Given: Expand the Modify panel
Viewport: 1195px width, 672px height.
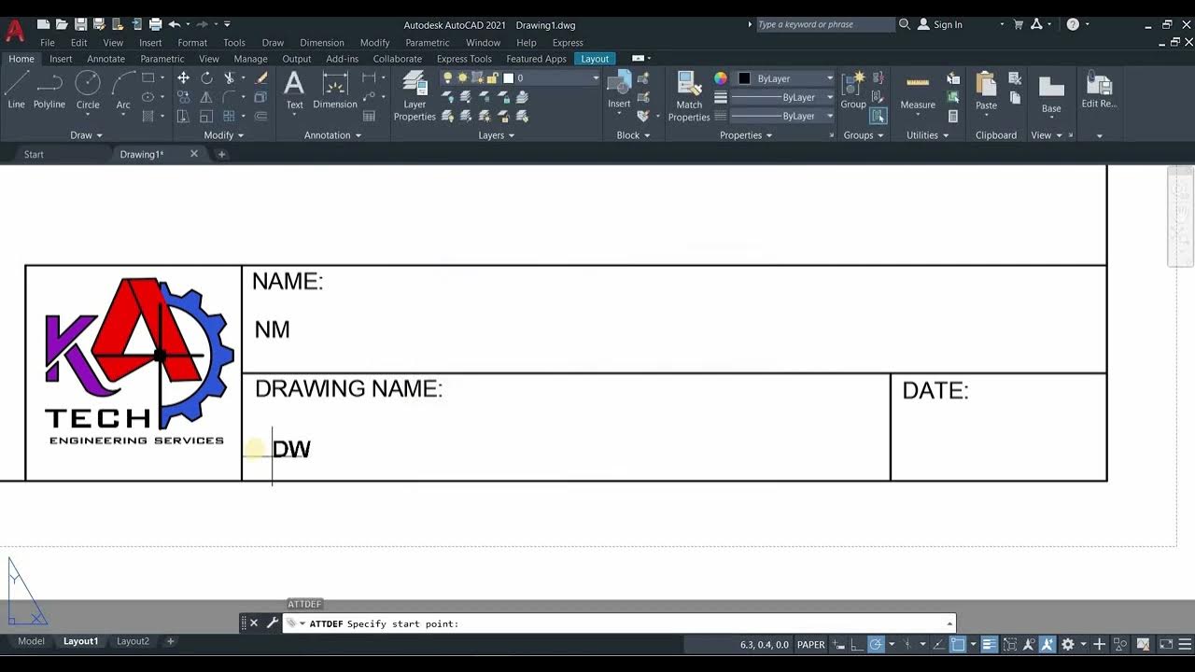Looking at the screenshot, I should [224, 135].
